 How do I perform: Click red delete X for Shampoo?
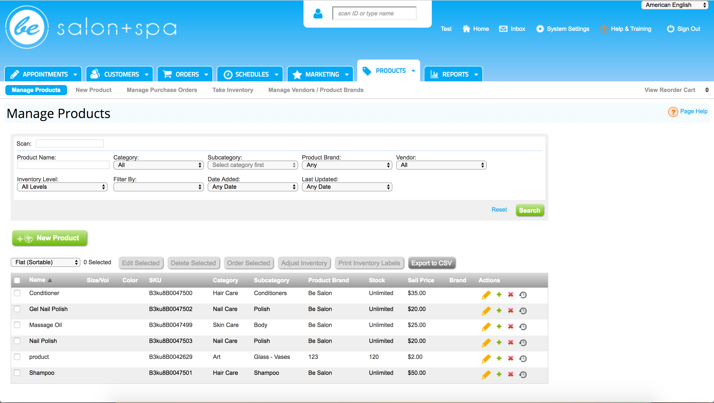point(511,374)
